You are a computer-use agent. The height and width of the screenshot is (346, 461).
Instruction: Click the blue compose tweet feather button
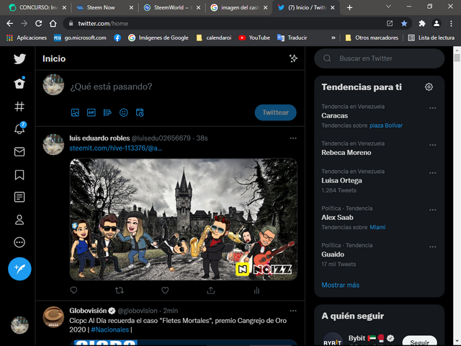[x=19, y=269]
